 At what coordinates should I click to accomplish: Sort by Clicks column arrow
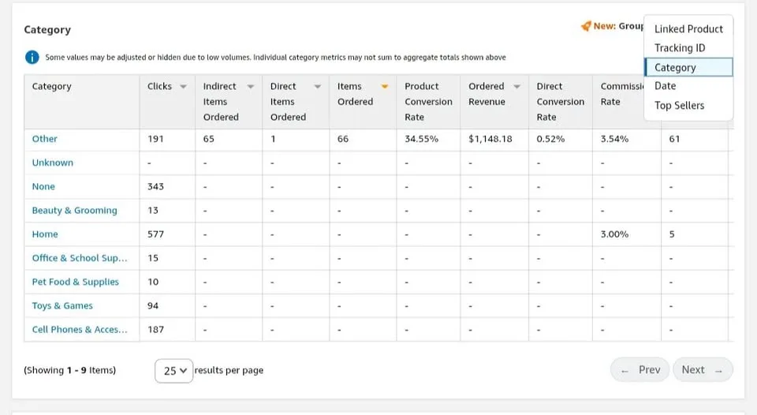click(183, 87)
